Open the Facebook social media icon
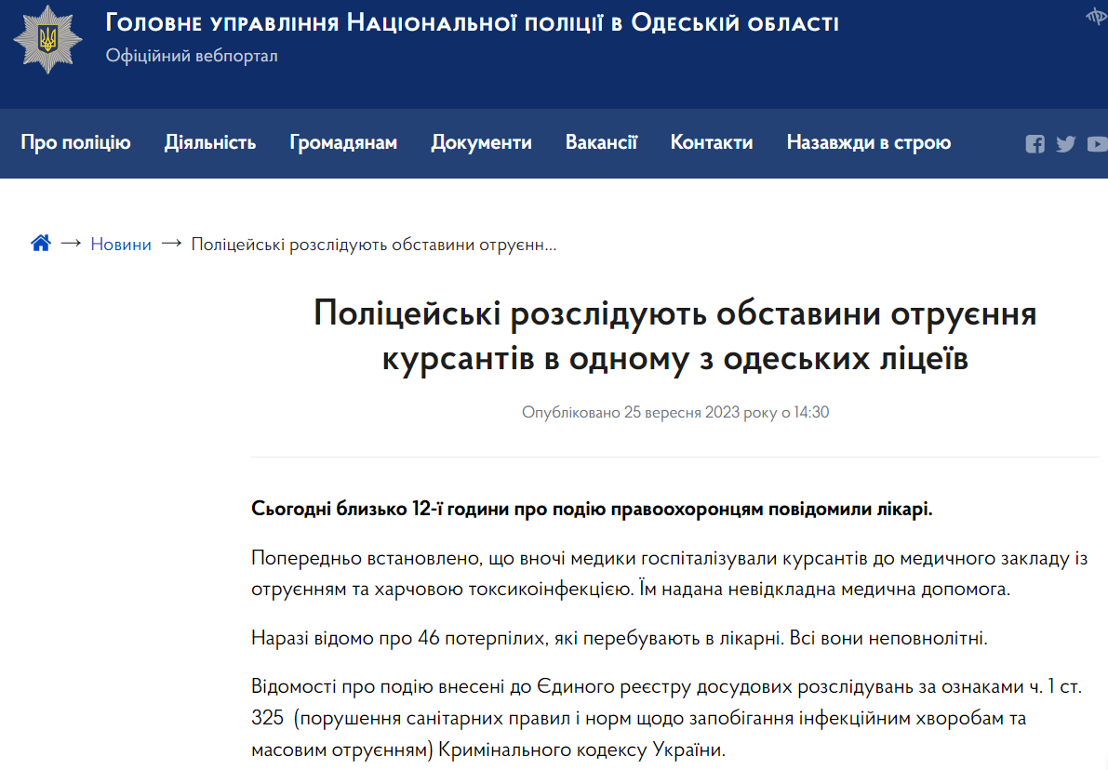1108x770 pixels. coord(1035,144)
